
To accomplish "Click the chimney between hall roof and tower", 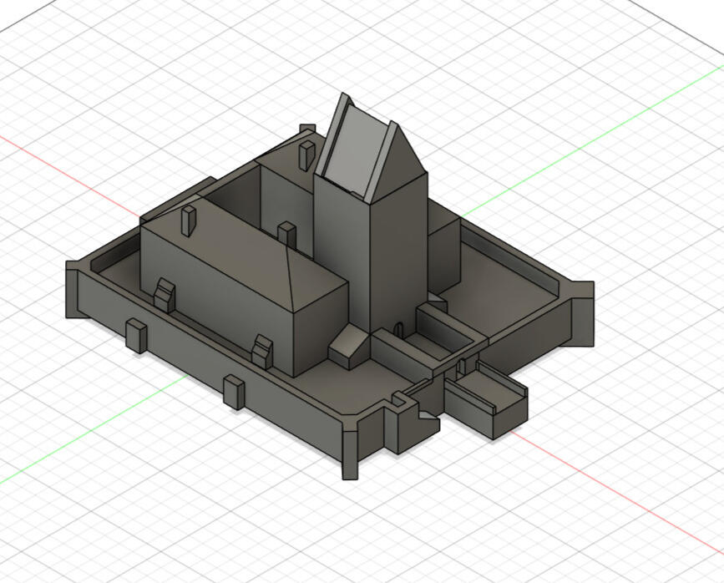I will [x=286, y=235].
